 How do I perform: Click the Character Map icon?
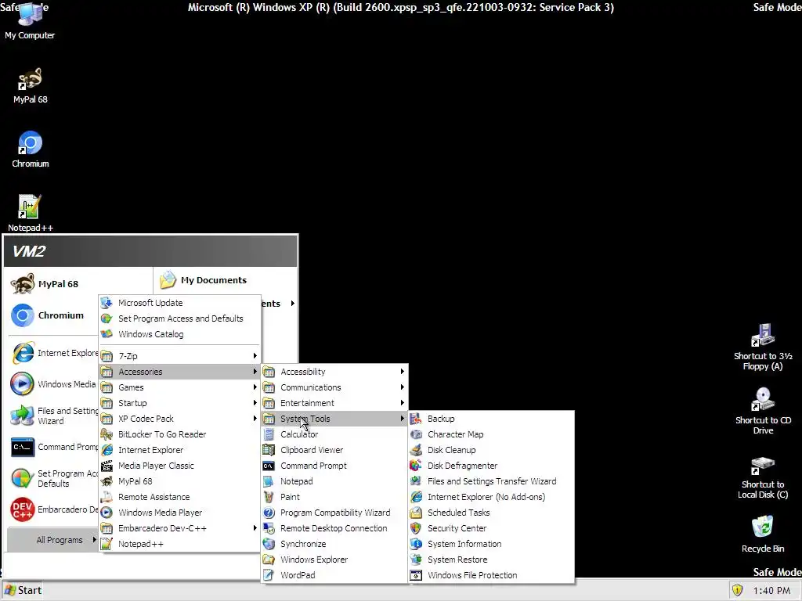416,434
